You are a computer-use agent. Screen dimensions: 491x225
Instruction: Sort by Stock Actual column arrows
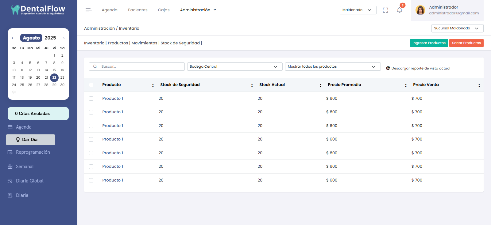[x=320, y=85]
